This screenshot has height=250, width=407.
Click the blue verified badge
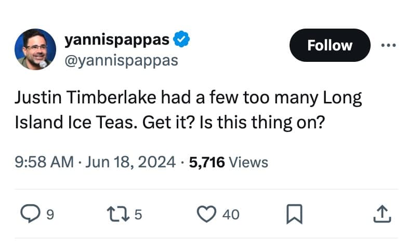181,40
